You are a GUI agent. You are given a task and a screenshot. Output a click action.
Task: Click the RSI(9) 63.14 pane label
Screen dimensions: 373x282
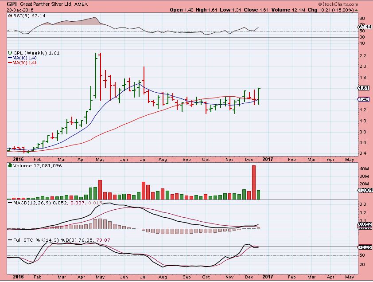point(29,16)
